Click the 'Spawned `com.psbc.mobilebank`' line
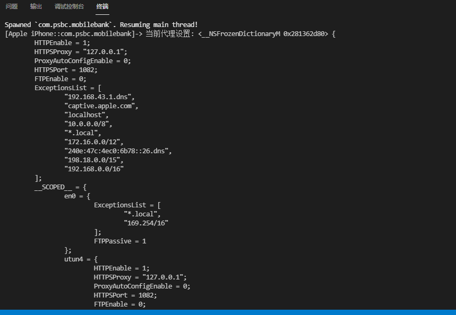This screenshot has width=456, height=315. pos(101,25)
